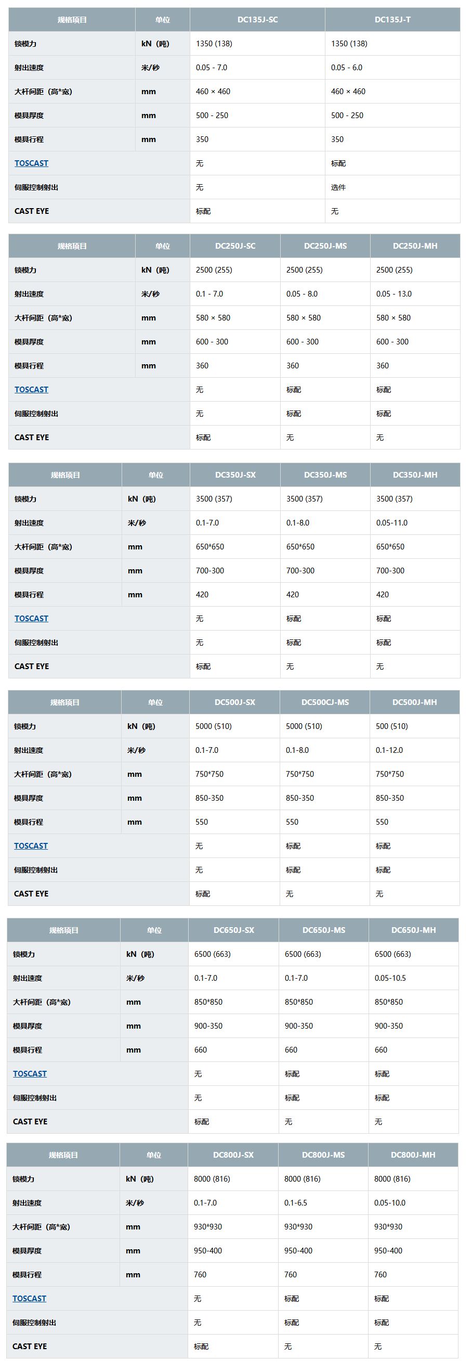
Task: Open the TOSCAST link in the DC135J table
Action: [x=31, y=163]
